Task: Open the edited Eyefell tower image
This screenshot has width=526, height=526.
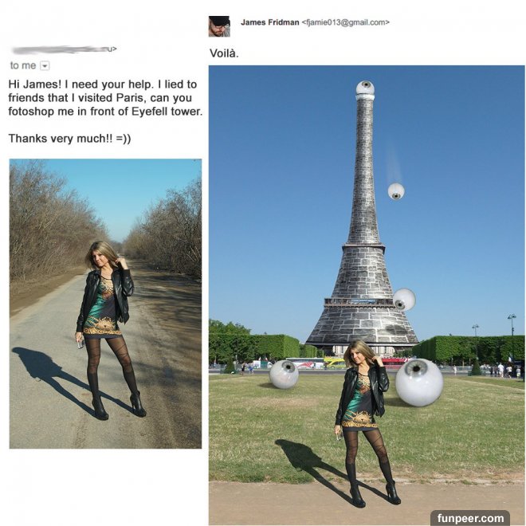Action: click(367, 295)
